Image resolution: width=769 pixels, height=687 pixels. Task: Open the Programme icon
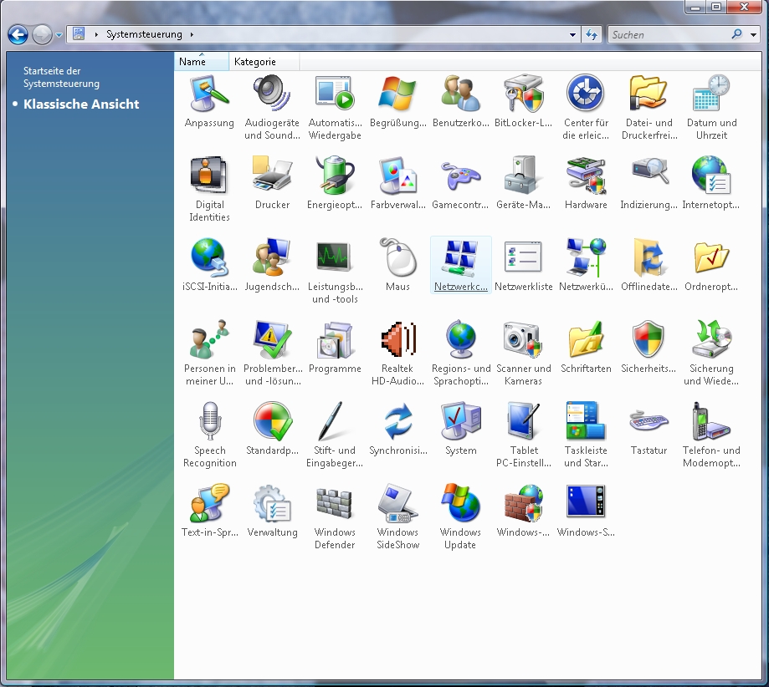coord(335,338)
